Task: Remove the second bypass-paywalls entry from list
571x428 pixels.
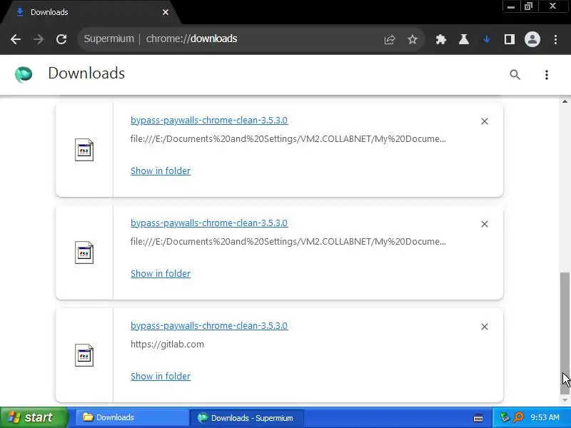Action: pyautogui.click(x=485, y=224)
